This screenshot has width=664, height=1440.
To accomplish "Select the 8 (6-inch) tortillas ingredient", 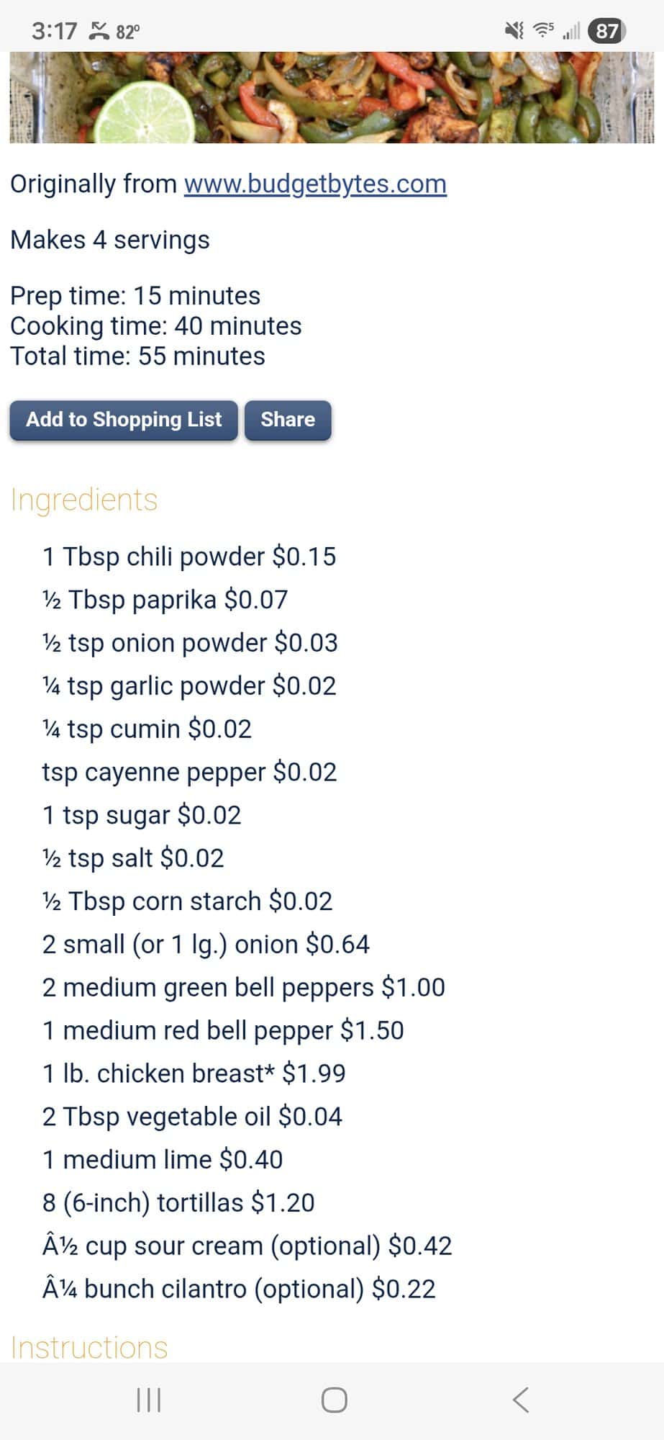I will [x=178, y=1202].
